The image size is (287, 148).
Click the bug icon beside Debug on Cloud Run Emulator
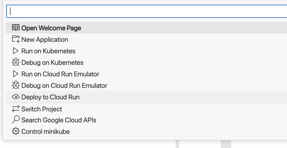click(16, 85)
